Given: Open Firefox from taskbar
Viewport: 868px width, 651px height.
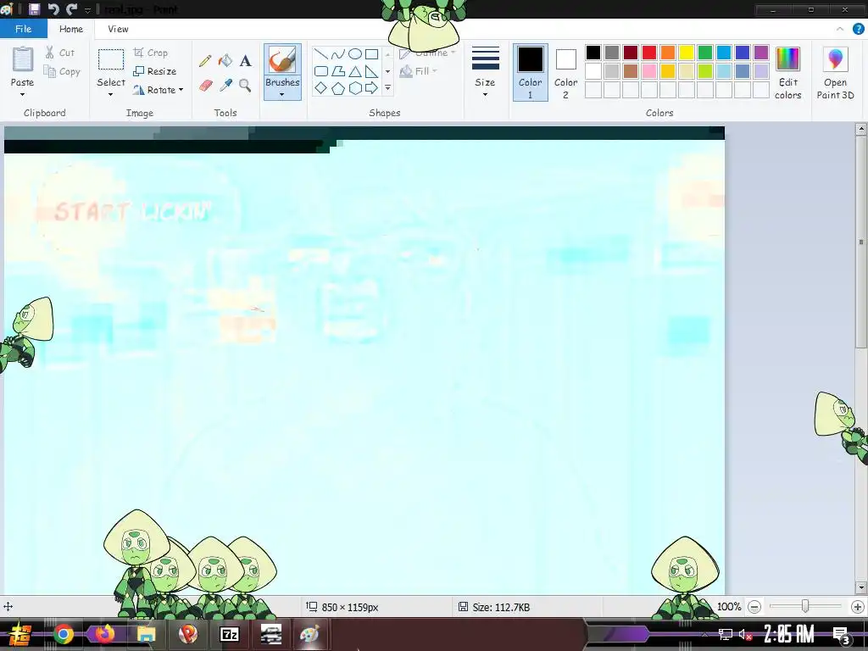Looking at the screenshot, I should (x=104, y=634).
